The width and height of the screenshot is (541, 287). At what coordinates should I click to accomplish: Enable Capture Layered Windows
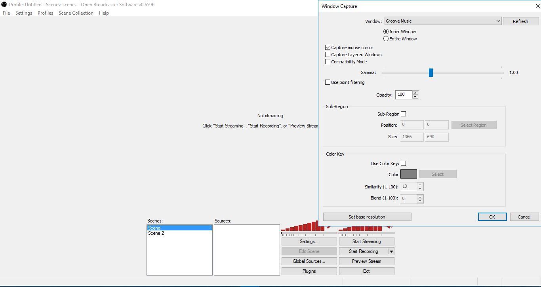(x=328, y=54)
